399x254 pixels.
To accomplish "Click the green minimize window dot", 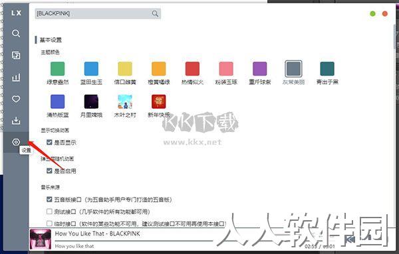I will pyautogui.click(x=372, y=14).
